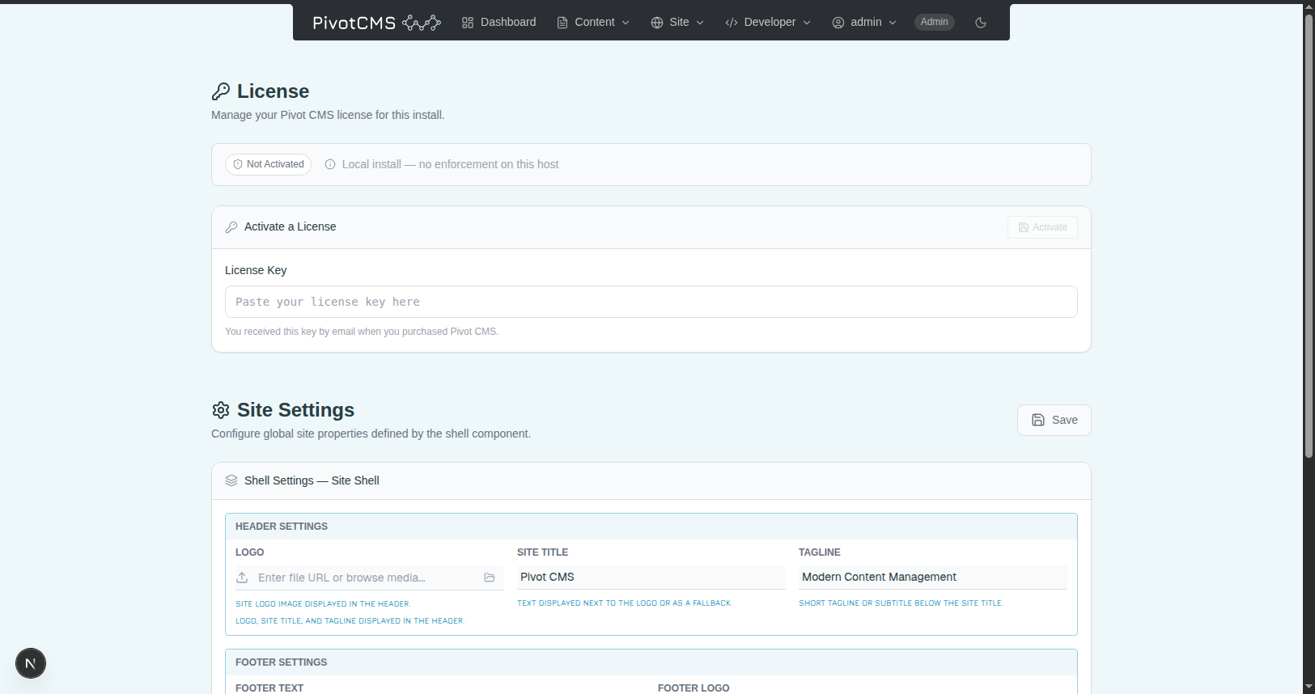This screenshot has height=694, width=1315.
Task: Click the Dashboard grid icon
Action: 468,23
